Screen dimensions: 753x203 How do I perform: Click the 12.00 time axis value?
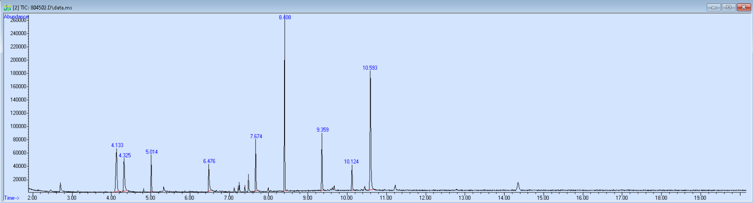[425, 198]
